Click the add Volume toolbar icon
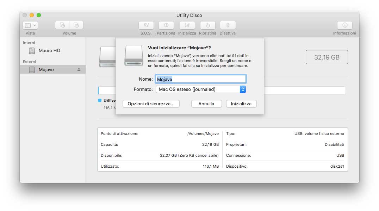The width and height of the screenshot is (379, 211). (x=62, y=25)
